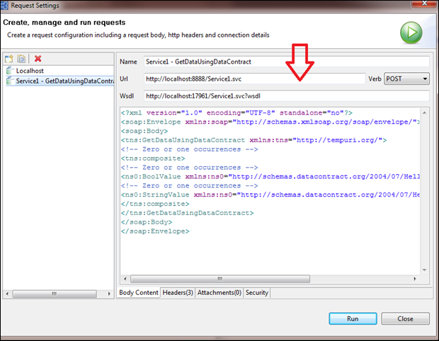This screenshot has height=341, width=439.
Task: Open the Headers(3) tab
Action: tap(178, 293)
